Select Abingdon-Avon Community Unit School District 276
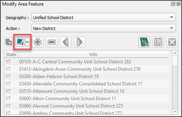Image resolution: width=182 pixels, height=117 pixels. coord(79,69)
